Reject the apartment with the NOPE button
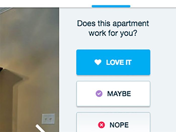This screenshot has width=176, height=132. click(x=113, y=122)
